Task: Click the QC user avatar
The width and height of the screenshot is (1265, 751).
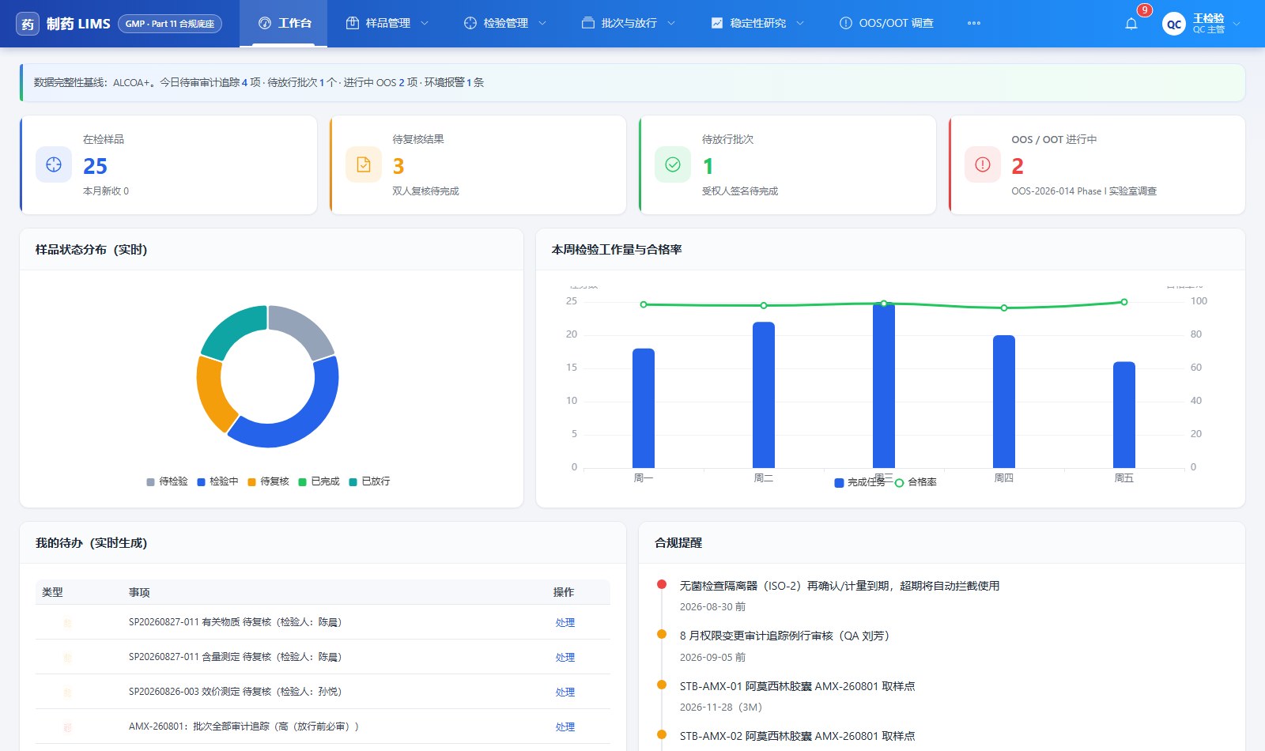Action: click(x=1174, y=24)
